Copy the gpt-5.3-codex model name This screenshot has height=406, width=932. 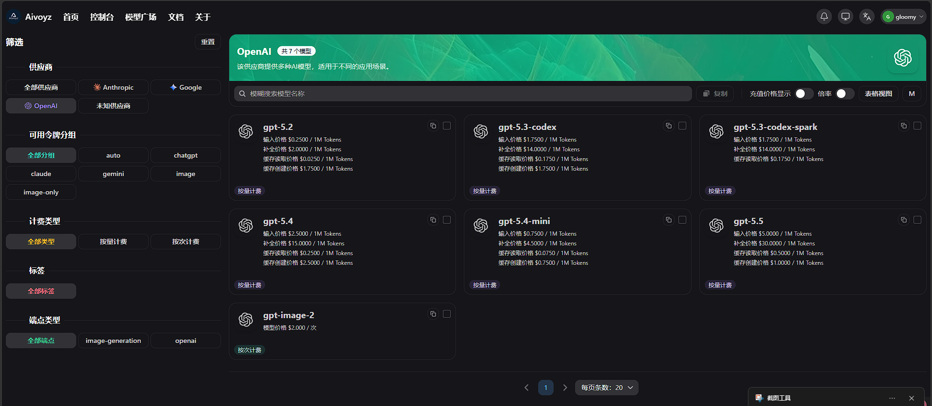pyautogui.click(x=669, y=126)
